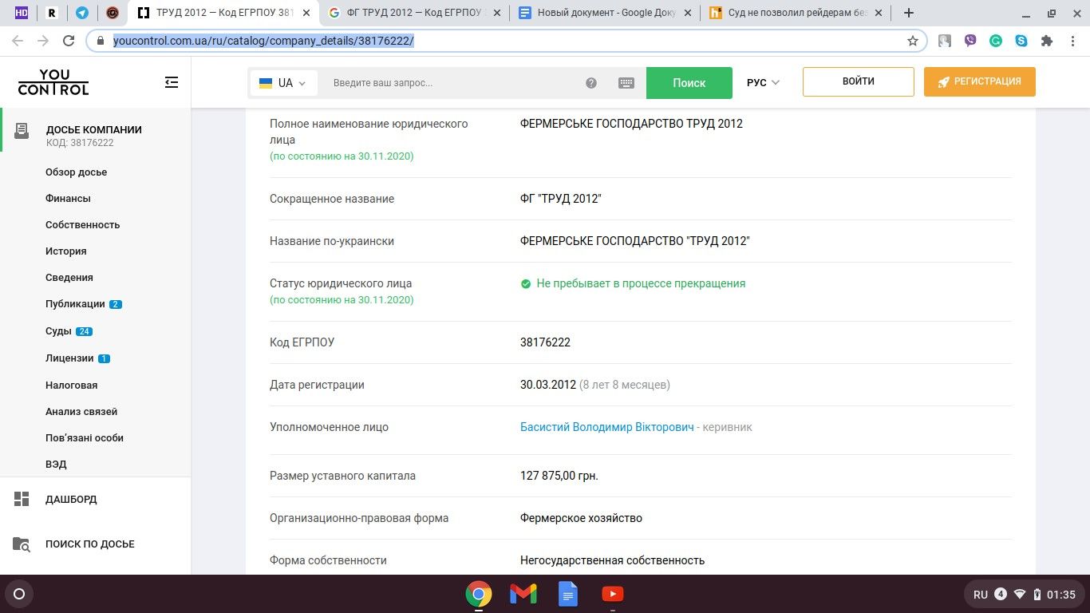The width and height of the screenshot is (1090, 613).
Task: Open the Chrome extensions puzzle icon
Action: click(x=1047, y=41)
